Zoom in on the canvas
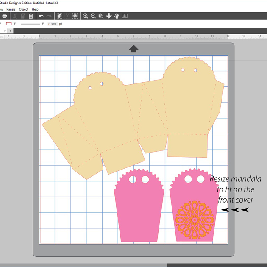The height and width of the screenshot is (267, 267). coord(86,16)
